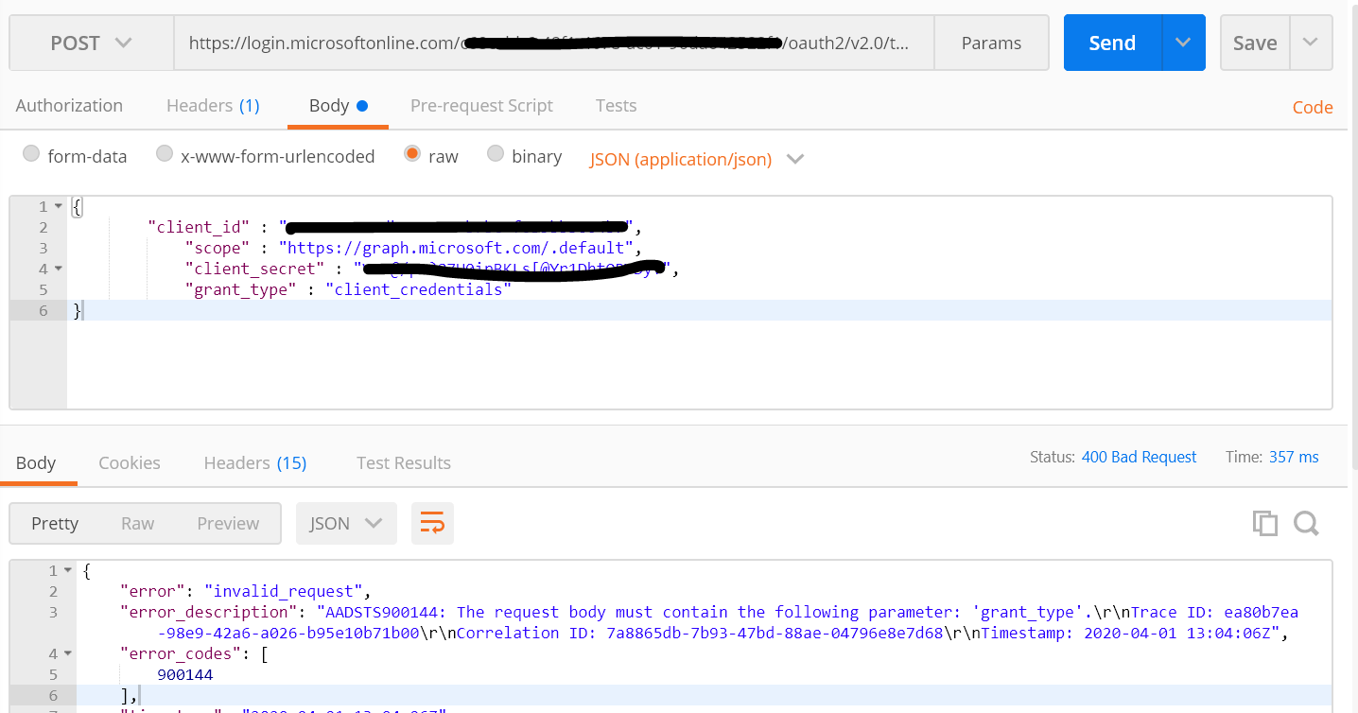Open the response search icon
This screenshot has width=1358, height=713.
1306,523
